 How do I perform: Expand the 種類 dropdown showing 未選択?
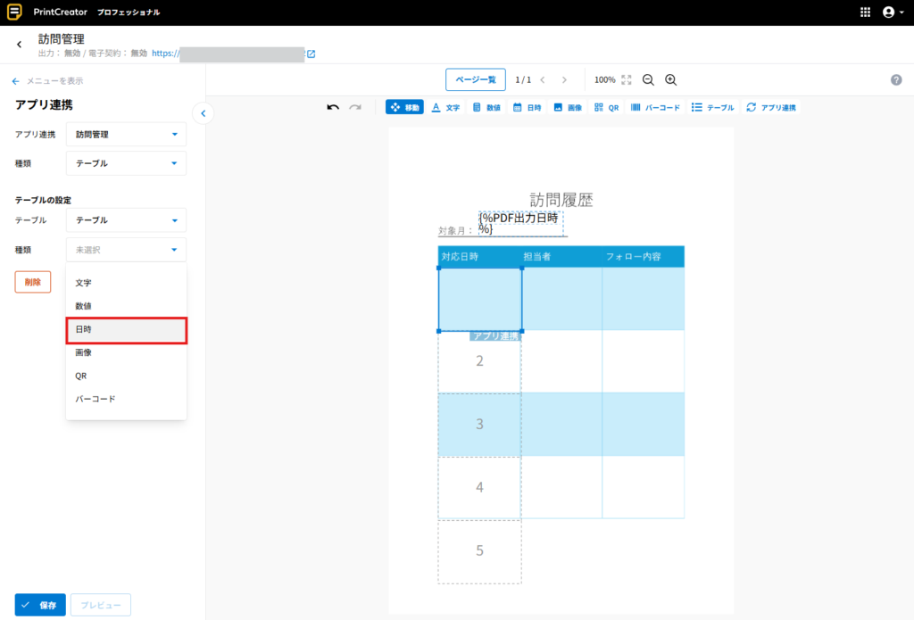click(x=126, y=250)
